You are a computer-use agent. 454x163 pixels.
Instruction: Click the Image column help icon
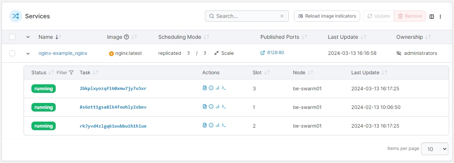126,37
